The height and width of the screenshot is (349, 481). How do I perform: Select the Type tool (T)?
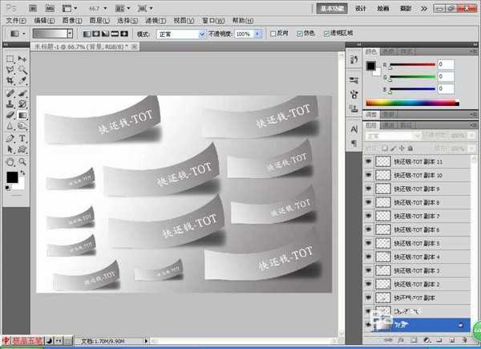[x=22, y=138]
